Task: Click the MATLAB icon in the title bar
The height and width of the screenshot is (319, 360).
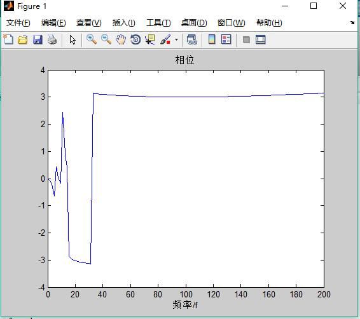Action: (x=9, y=6)
